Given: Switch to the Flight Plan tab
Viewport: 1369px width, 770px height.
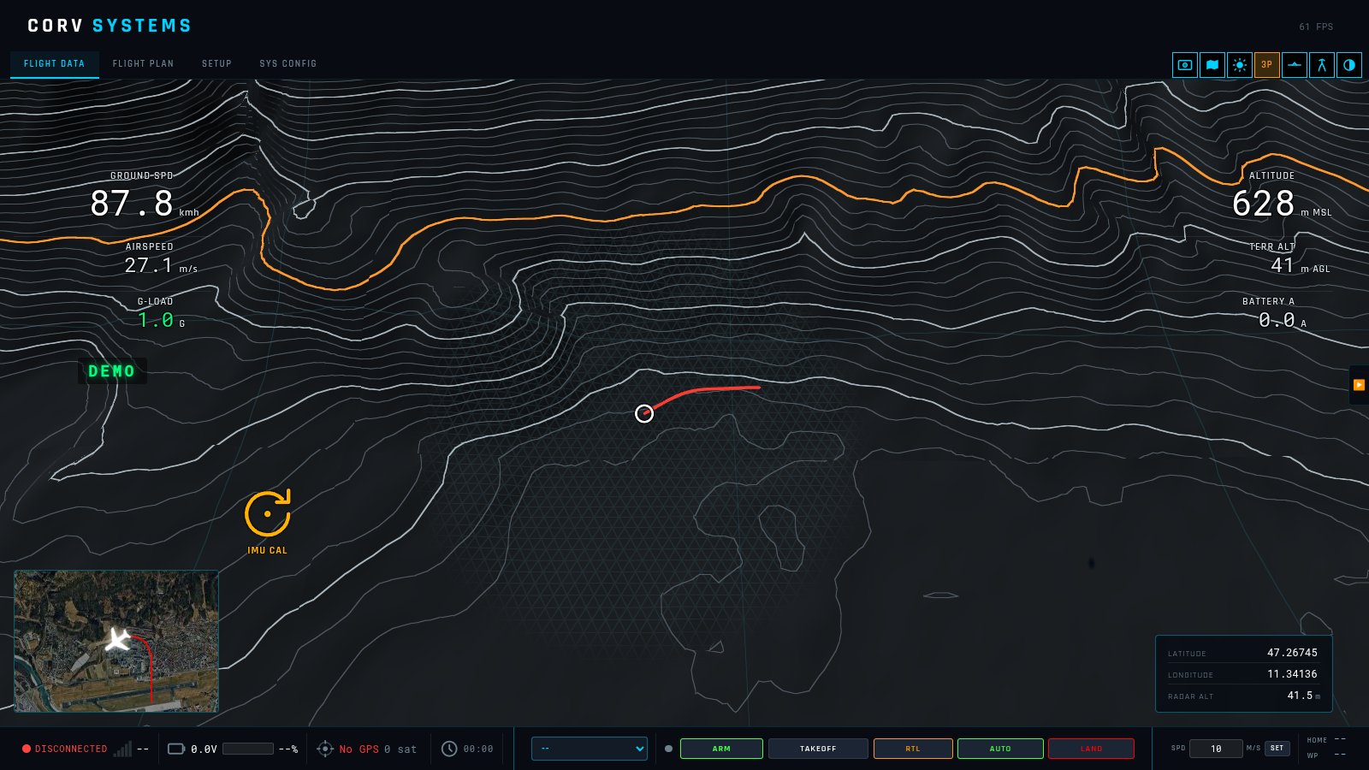Looking at the screenshot, I should coord(143,64).
